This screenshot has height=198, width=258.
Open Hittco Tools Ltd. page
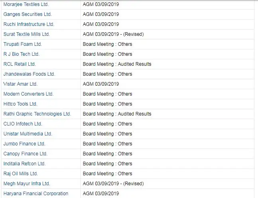(x=20, y=104)
